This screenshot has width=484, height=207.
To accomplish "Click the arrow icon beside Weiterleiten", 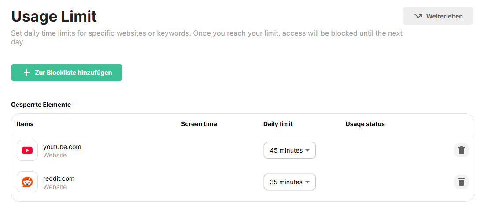I will click(x=418, y=16).
